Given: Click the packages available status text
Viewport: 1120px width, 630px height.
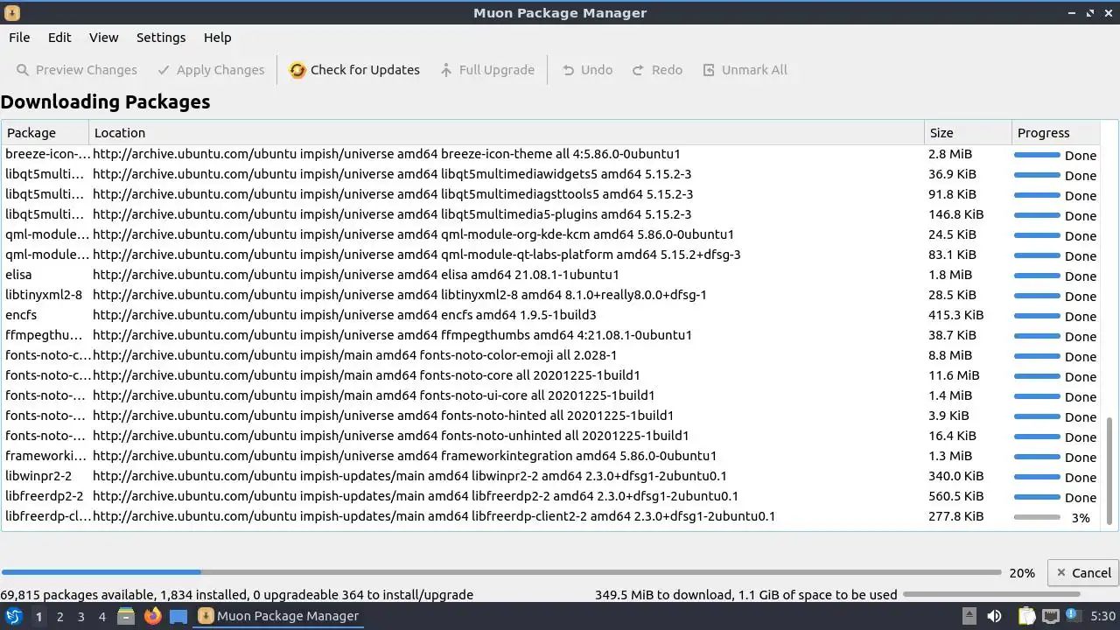Looking at the screenshot, I should 236,595.
